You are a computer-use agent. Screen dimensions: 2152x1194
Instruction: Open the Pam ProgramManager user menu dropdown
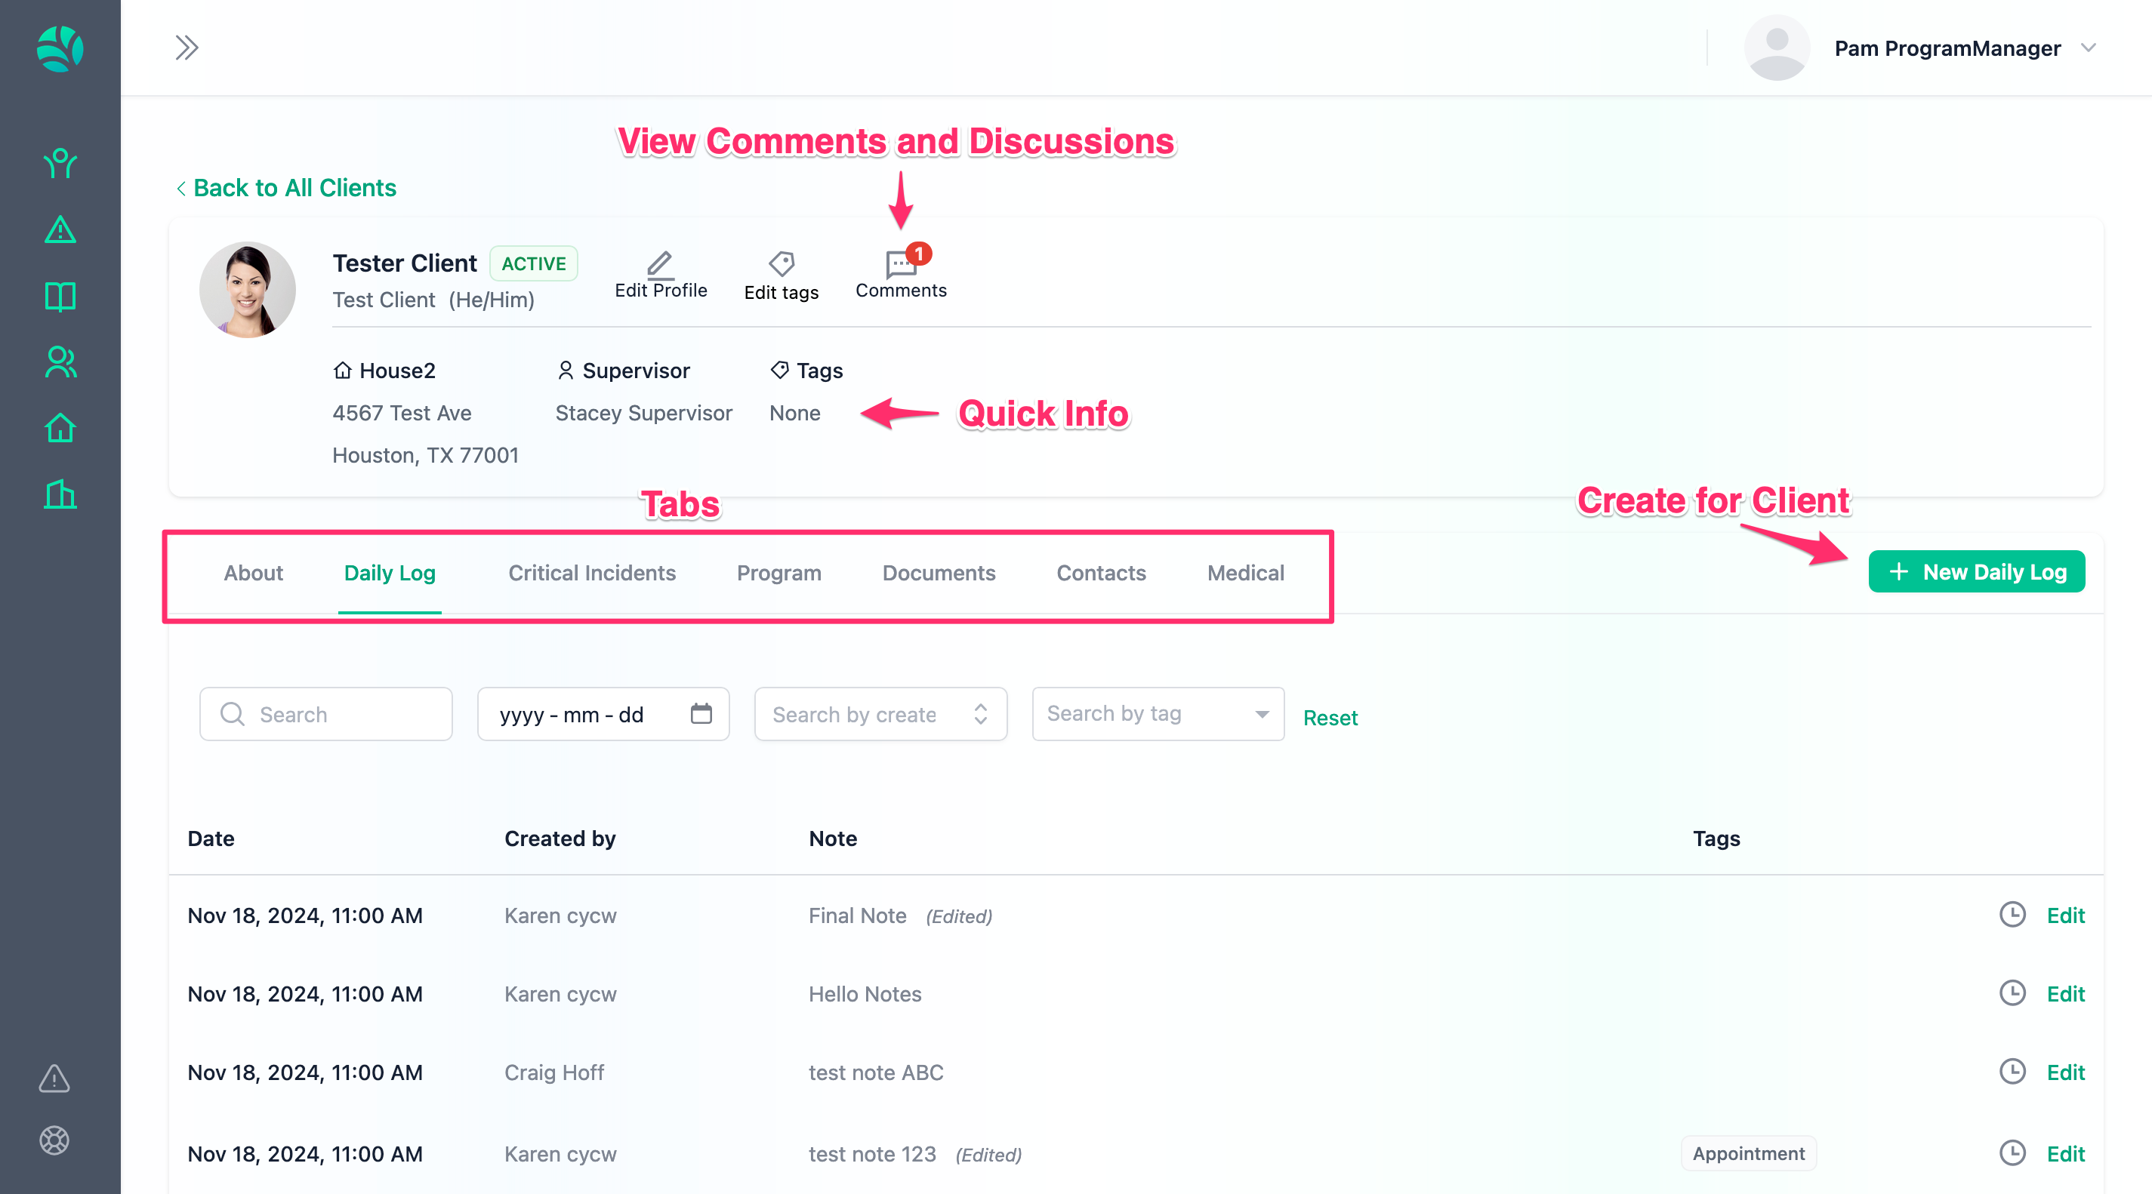click(2087, 48)
